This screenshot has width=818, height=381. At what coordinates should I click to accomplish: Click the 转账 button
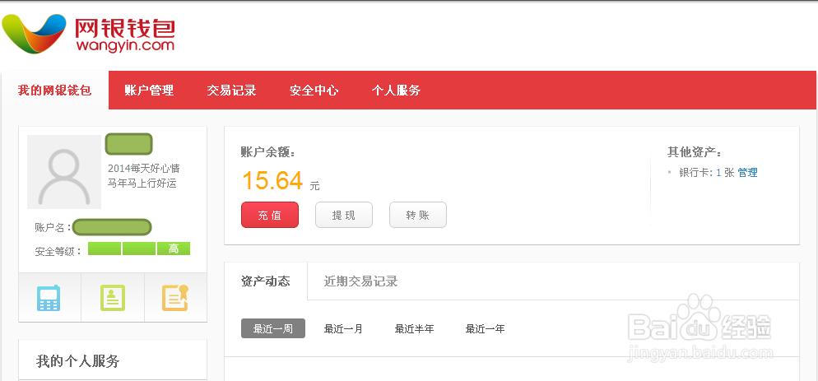pos(418,215)
